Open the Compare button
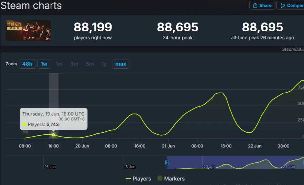 pos(290,5)
